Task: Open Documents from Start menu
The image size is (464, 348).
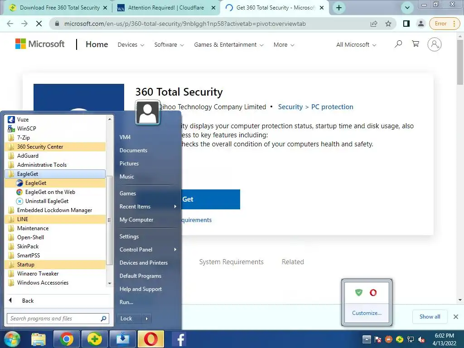Action: pos(133,150)
